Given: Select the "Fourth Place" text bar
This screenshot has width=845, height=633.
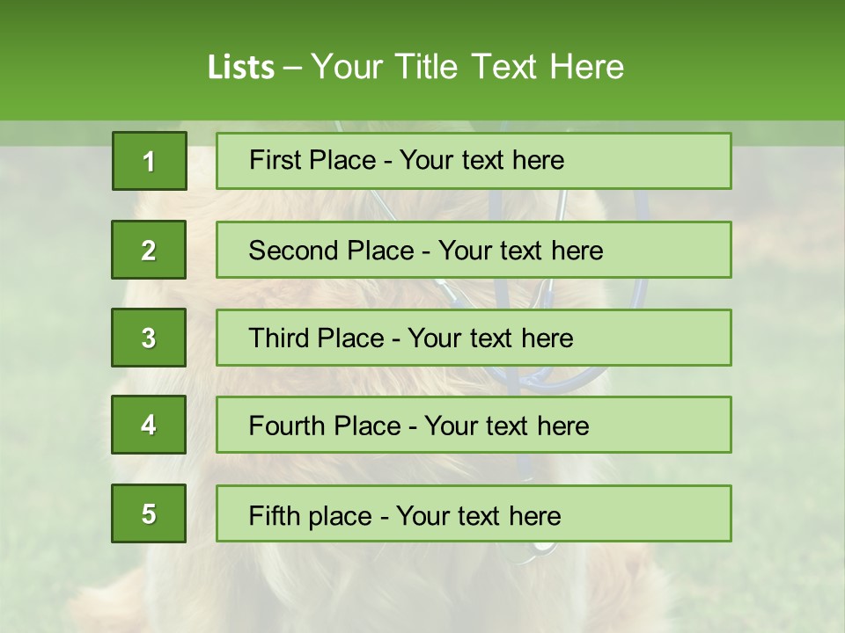Looking at the screenshot, I should (x=474, y=426).
